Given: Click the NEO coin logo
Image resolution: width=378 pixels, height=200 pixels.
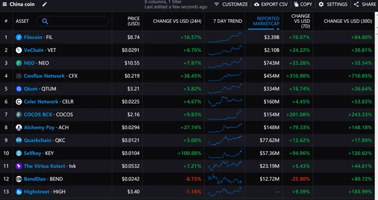Looking at the screenshot, I should (x=18, y=63).
